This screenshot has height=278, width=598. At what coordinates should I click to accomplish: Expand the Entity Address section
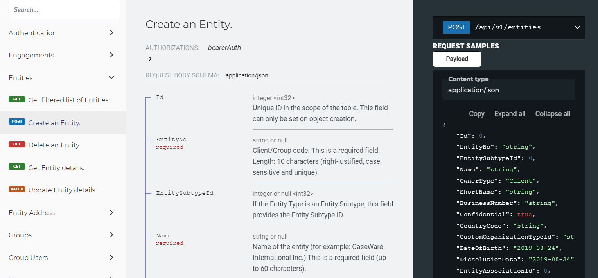click(111, 213)
